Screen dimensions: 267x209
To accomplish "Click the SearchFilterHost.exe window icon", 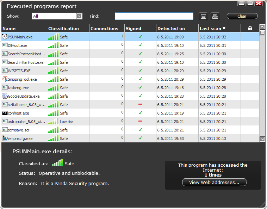I will [5, 62].
